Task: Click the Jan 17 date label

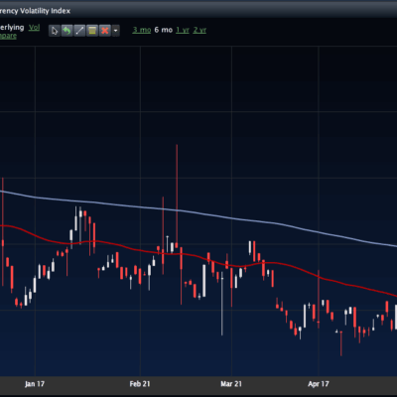Action: (x=35, y=384)
